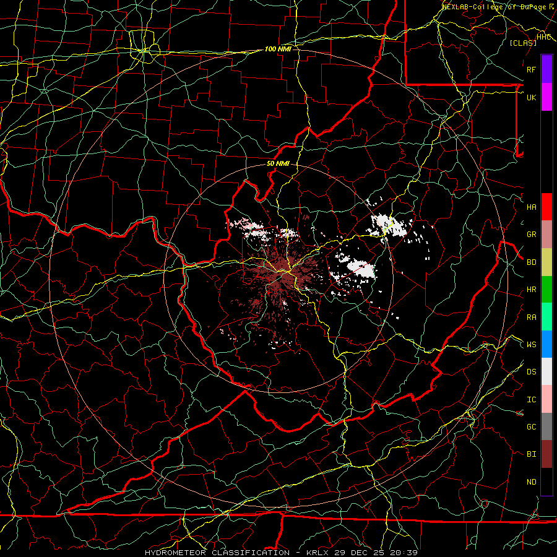Select the BI legend label

click(531, 454)
